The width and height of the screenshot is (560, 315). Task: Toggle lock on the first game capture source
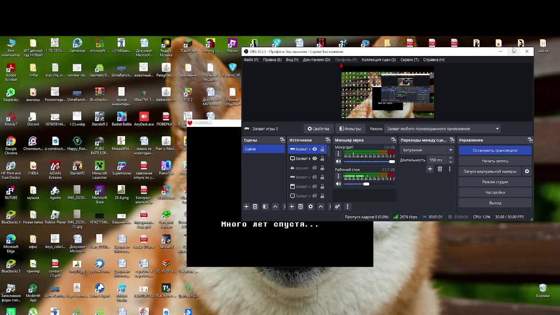click(x=322, y=149)
